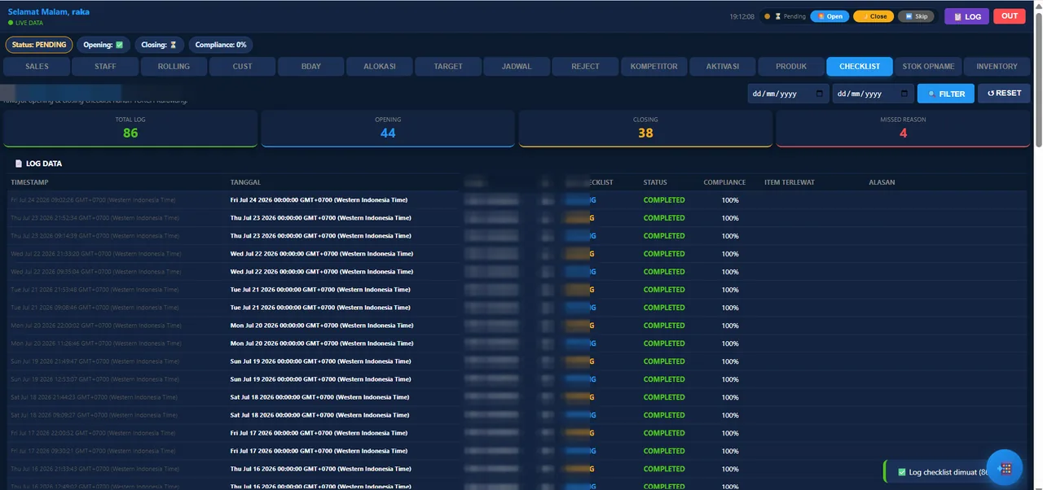This screenshot has height=490, width=1043.
Task: Select the active CHECKLIST tab
Action: 860,67
